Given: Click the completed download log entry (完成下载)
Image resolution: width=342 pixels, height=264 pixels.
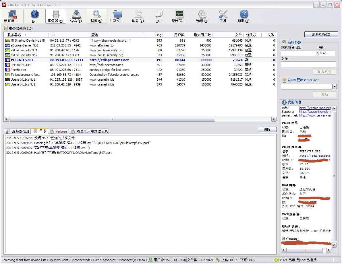Looking at the screenshot, I should coord(48,148).
